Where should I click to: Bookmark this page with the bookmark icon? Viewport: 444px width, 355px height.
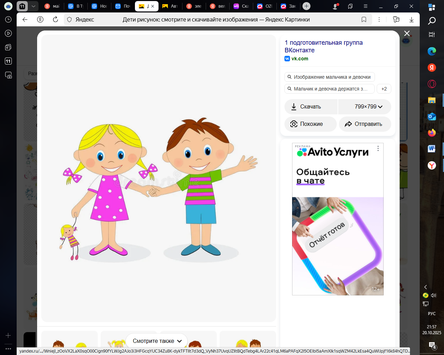click(x=364, y=19)
